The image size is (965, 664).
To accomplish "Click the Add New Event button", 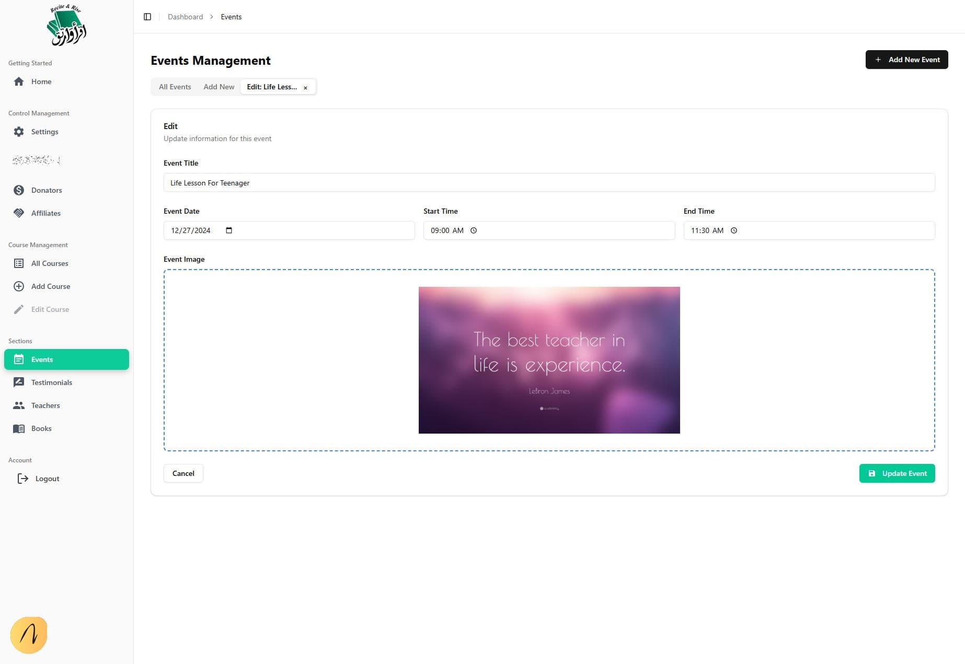I will point(906,60).
